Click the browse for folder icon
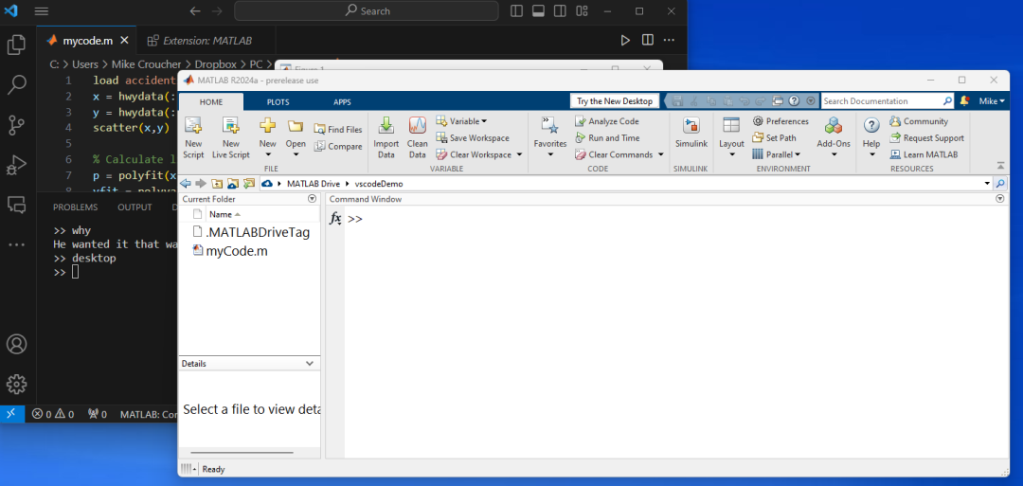The height and width of the screenshot is (486, 1023). [x=232, y=184]
